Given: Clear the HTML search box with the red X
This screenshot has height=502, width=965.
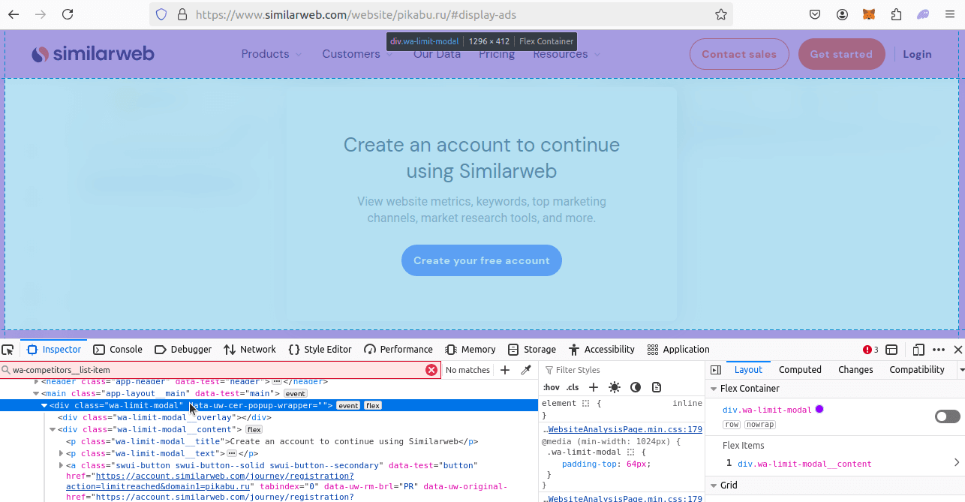Looking at the screenshot, I should tap(431, 370).
